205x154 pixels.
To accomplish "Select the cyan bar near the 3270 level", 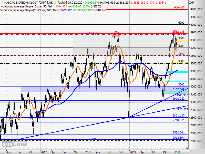I will tap(177, 81).
